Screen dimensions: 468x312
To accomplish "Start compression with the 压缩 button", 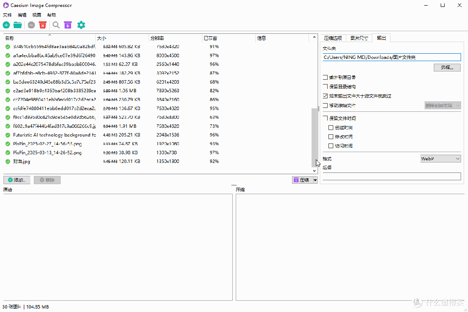I will click(302, 180).
